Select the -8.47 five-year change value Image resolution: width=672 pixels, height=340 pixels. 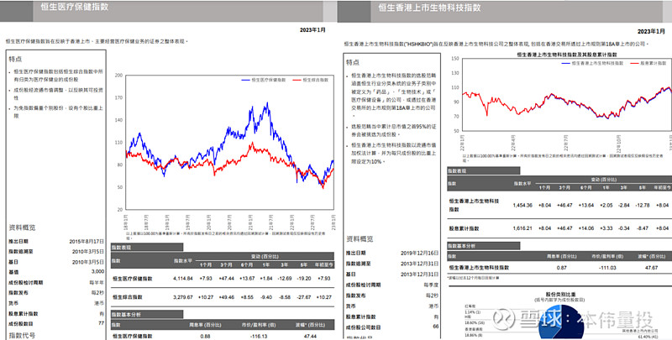(643, 228)
